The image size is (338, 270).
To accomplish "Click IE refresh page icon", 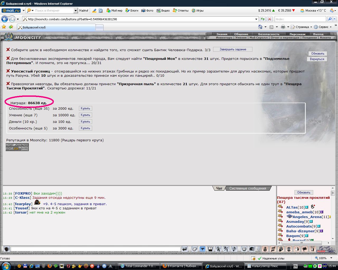I will [262, 19].
